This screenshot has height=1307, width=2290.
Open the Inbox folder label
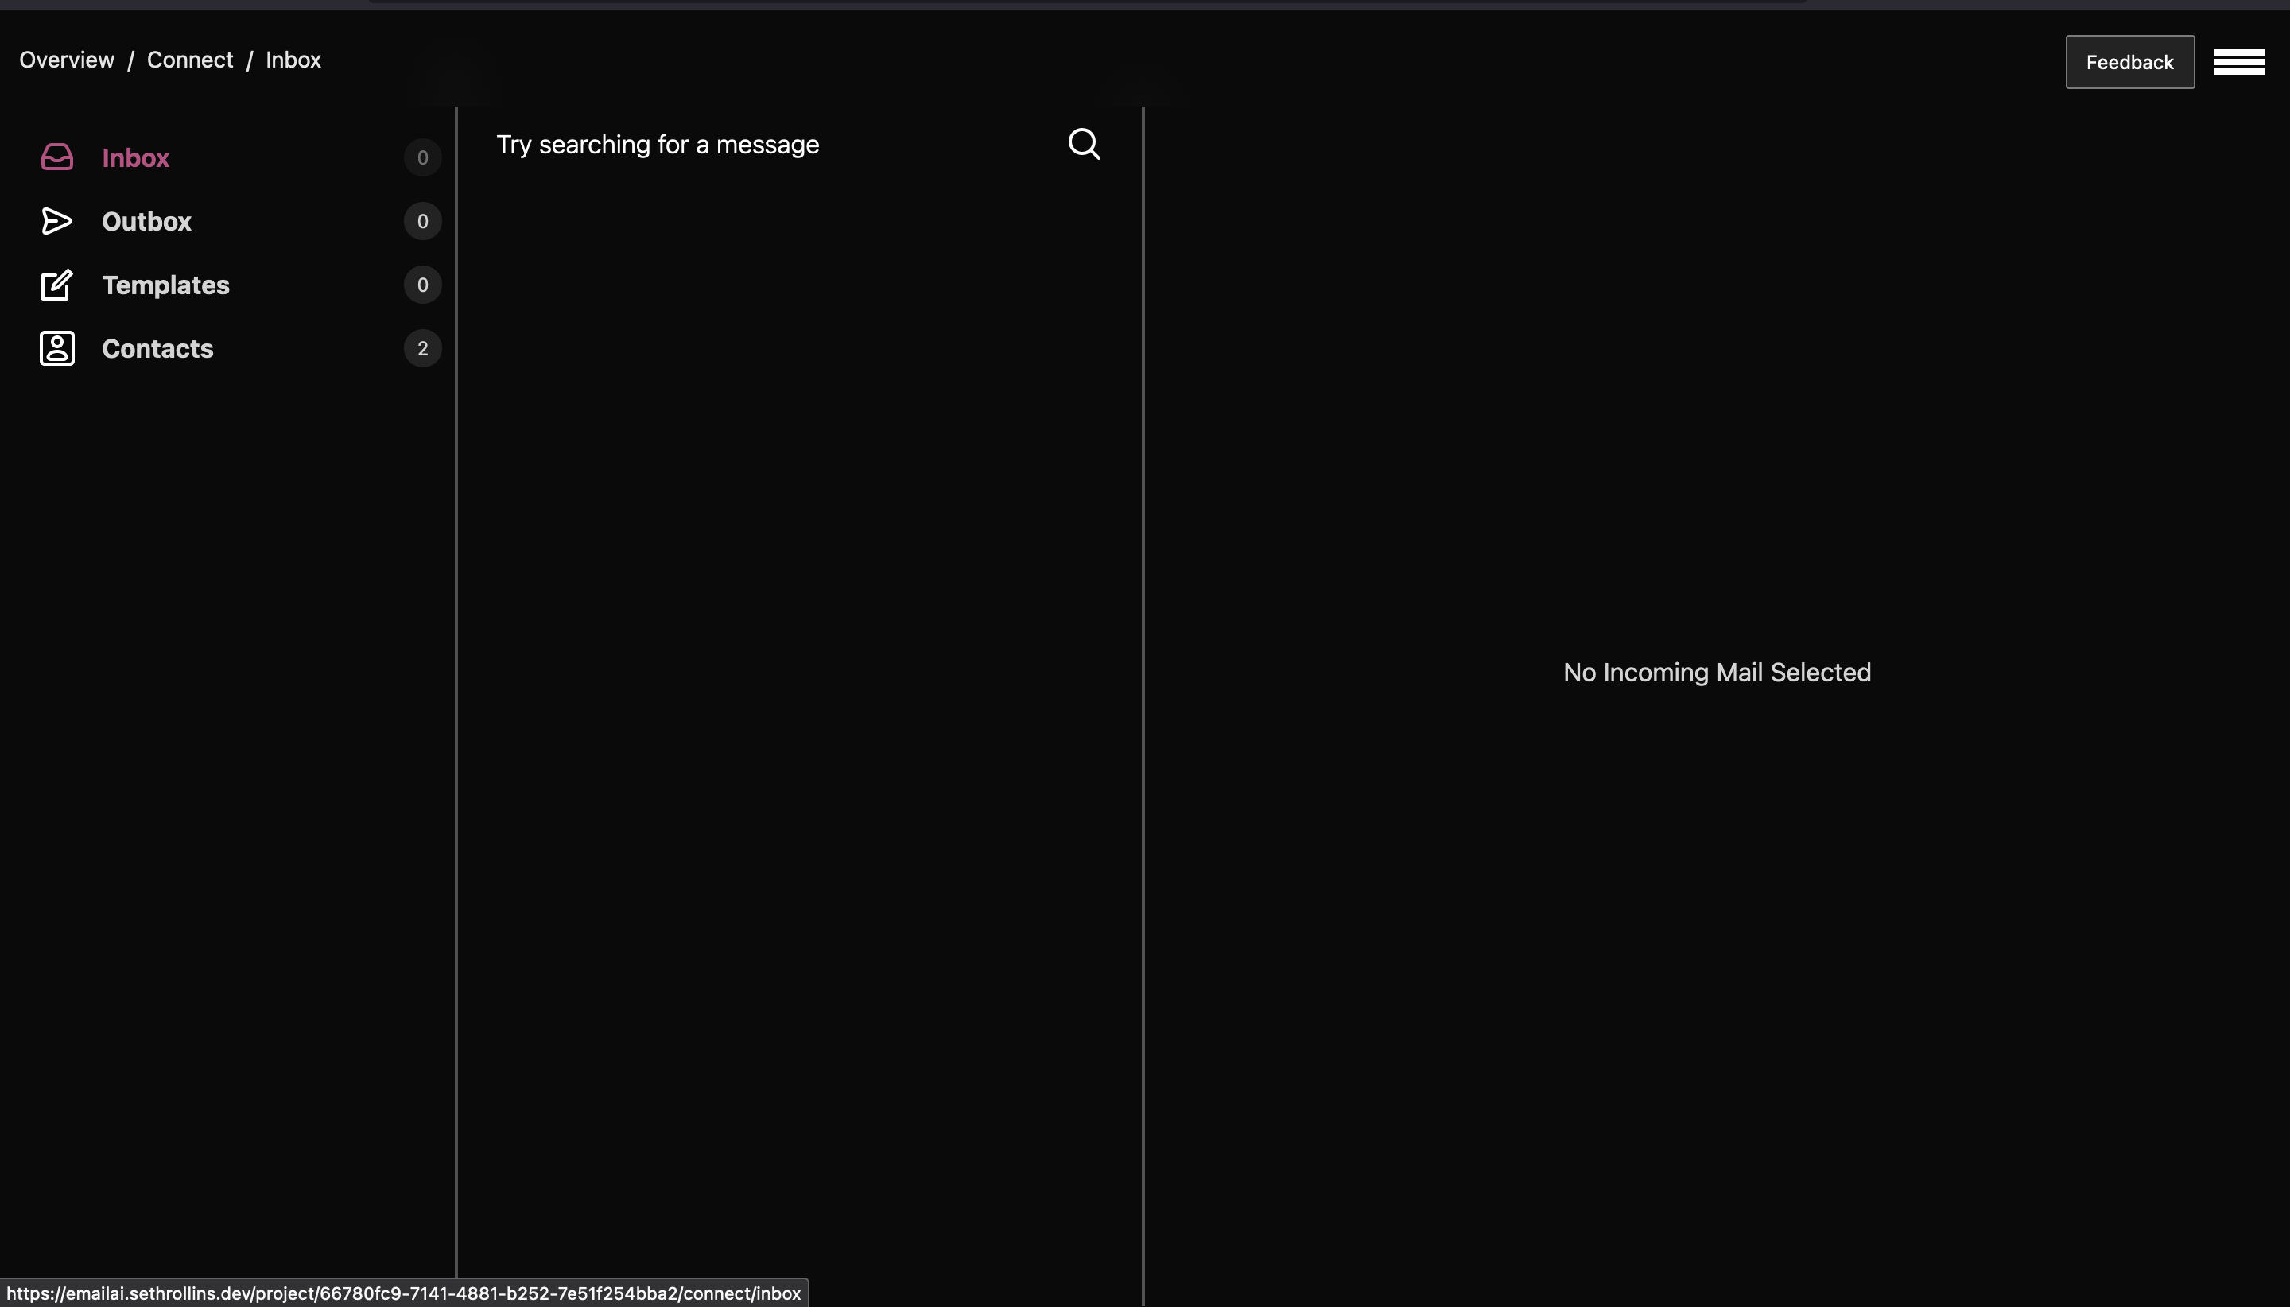click(x=135, y=158)
